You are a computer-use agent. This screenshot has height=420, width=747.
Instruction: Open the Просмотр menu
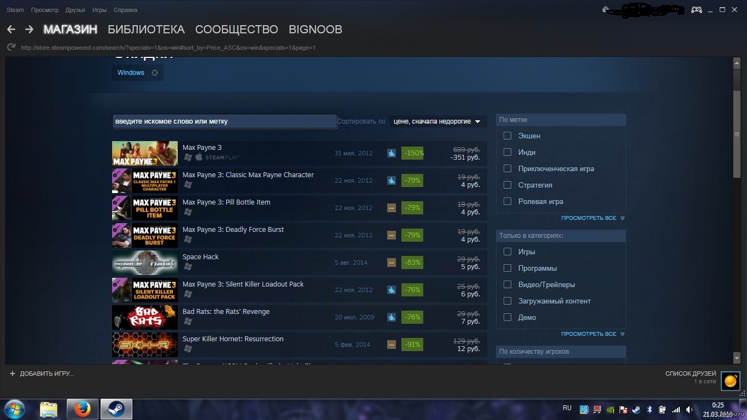coord(45,10)
